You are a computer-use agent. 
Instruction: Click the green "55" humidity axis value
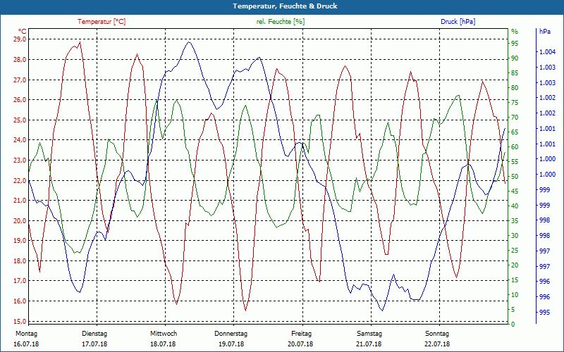[x=515, y=162]
